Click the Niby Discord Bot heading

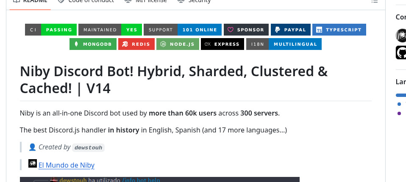coord(174,80)
